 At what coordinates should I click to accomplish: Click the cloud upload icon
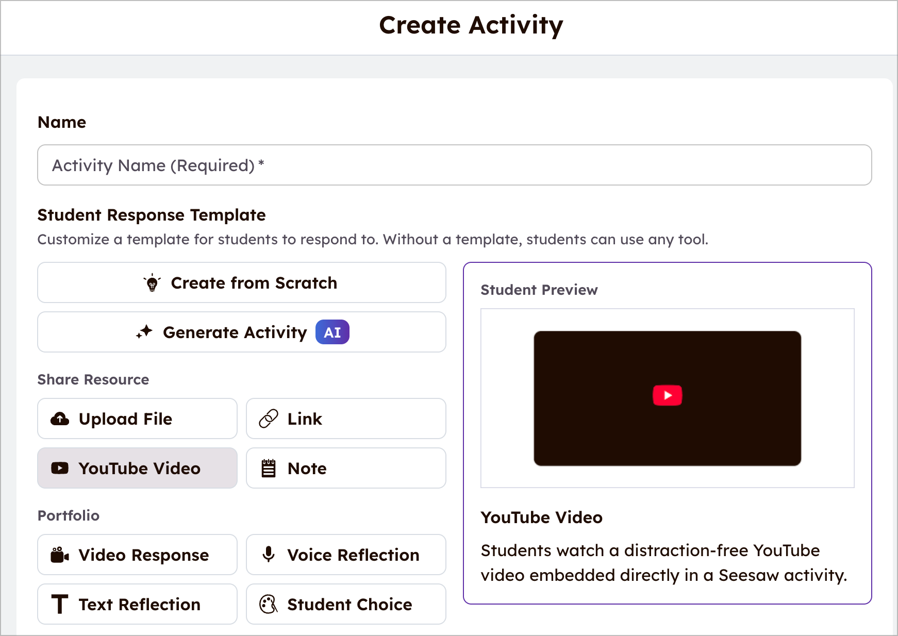[x=60, y=419]
